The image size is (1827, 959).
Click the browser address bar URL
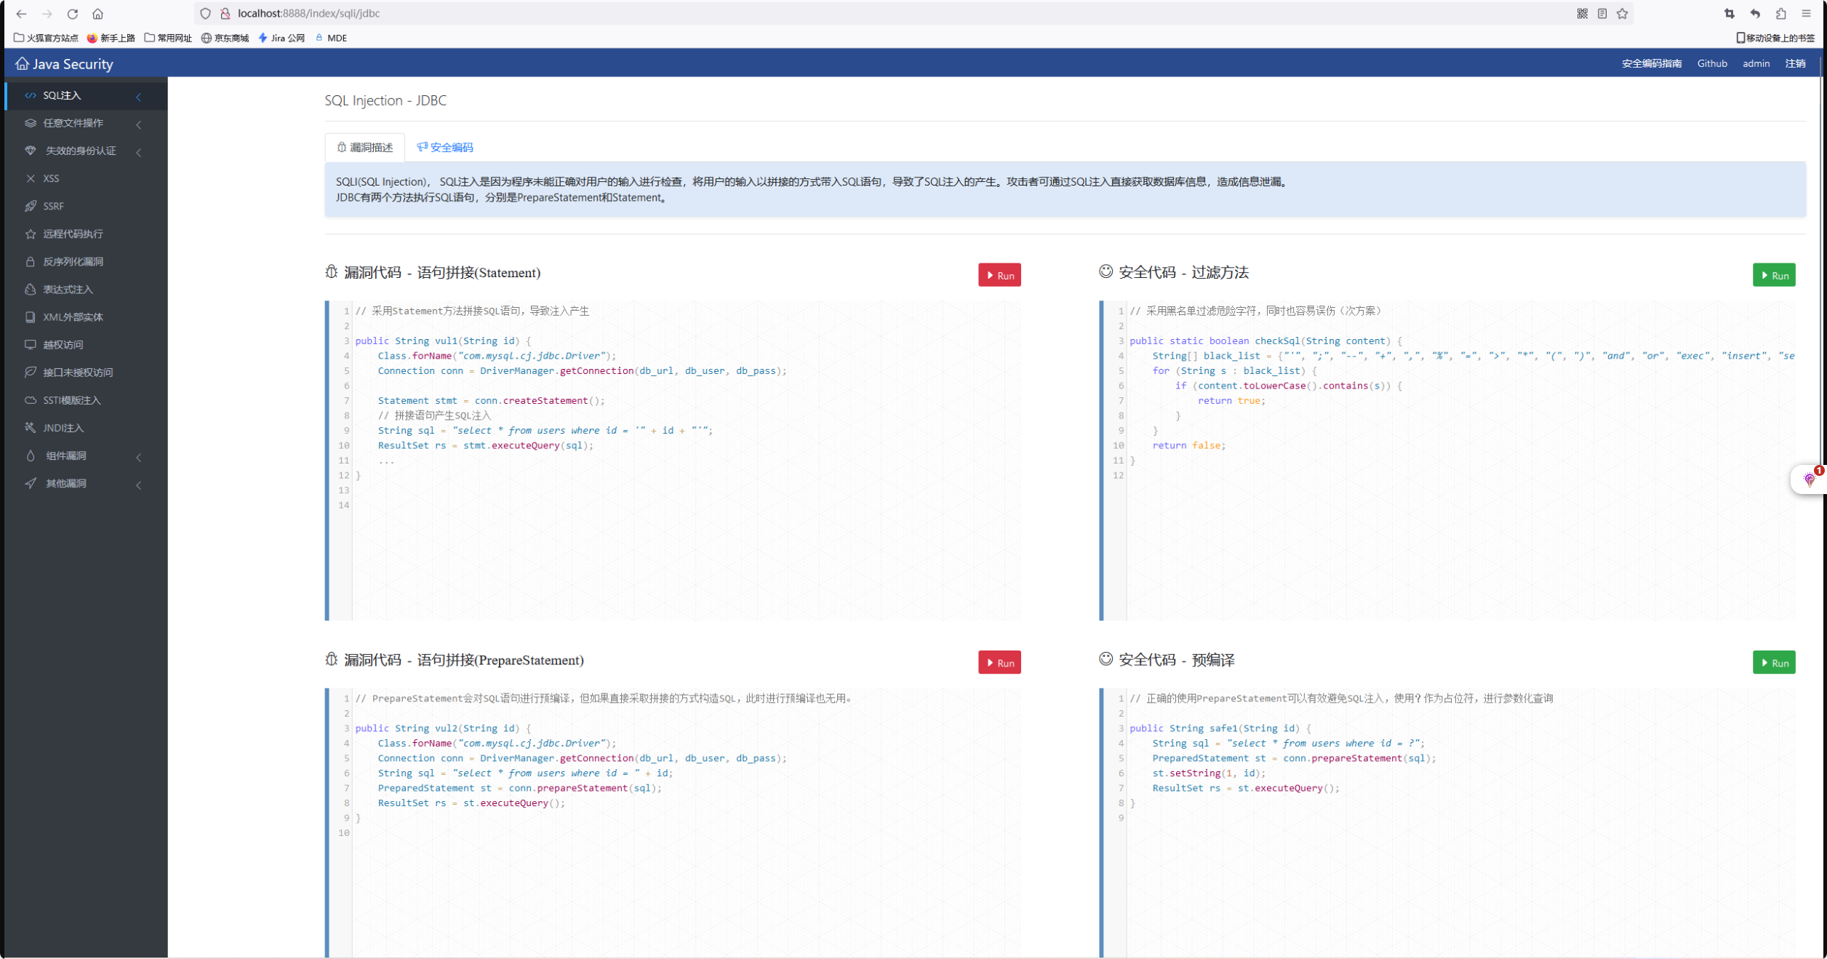[x=308, y=14]
